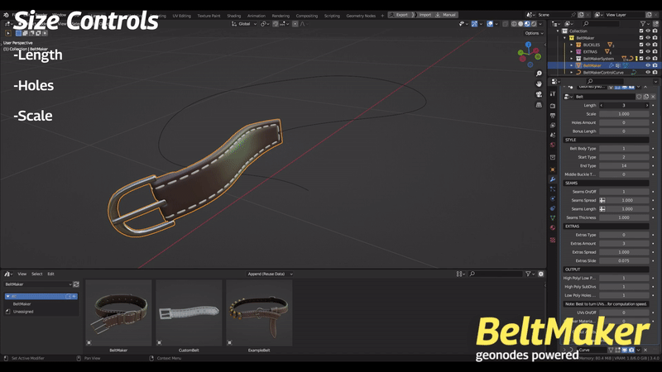The width and height of the screenshot is (662, 372).
Task: Expand the BUCKLES collection in outliner
Action: pos(572,45)
